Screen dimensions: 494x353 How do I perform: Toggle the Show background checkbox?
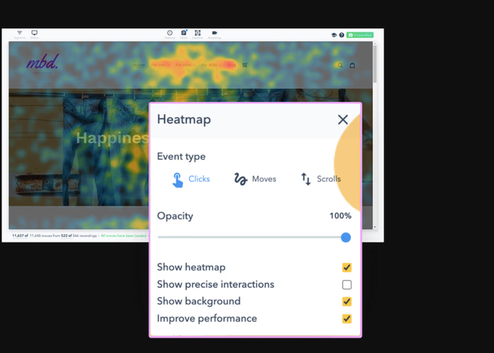point(346,302)
